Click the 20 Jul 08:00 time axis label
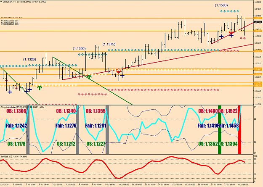 (243, 184)
